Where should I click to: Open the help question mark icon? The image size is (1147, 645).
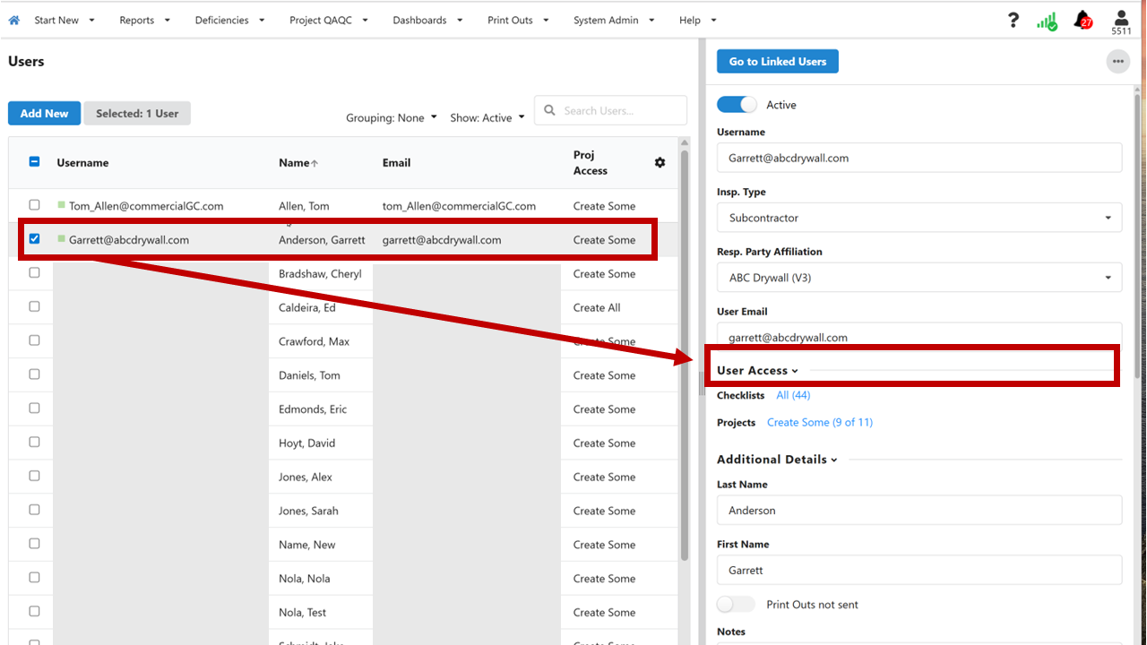pos(1013,20)
